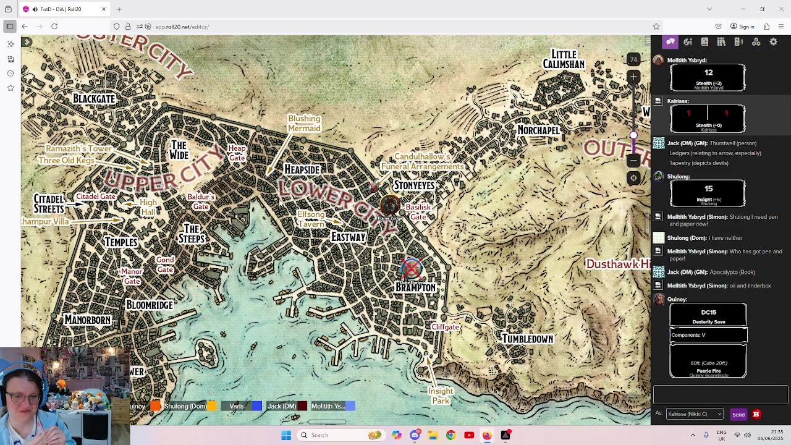Zoom out of the map with minus button

[633, 161]
